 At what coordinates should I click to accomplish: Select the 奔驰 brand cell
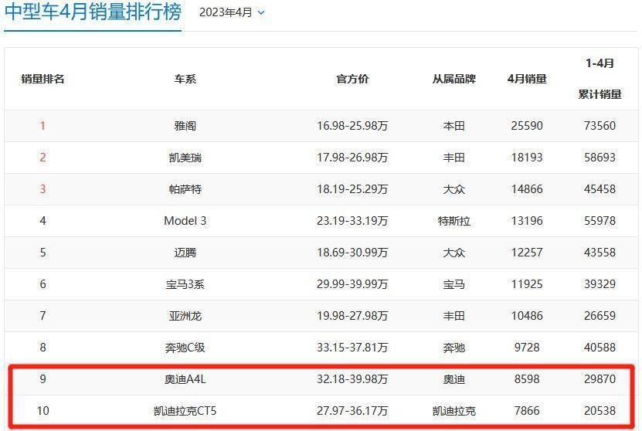pyautogui.click(x=453, y=348)
